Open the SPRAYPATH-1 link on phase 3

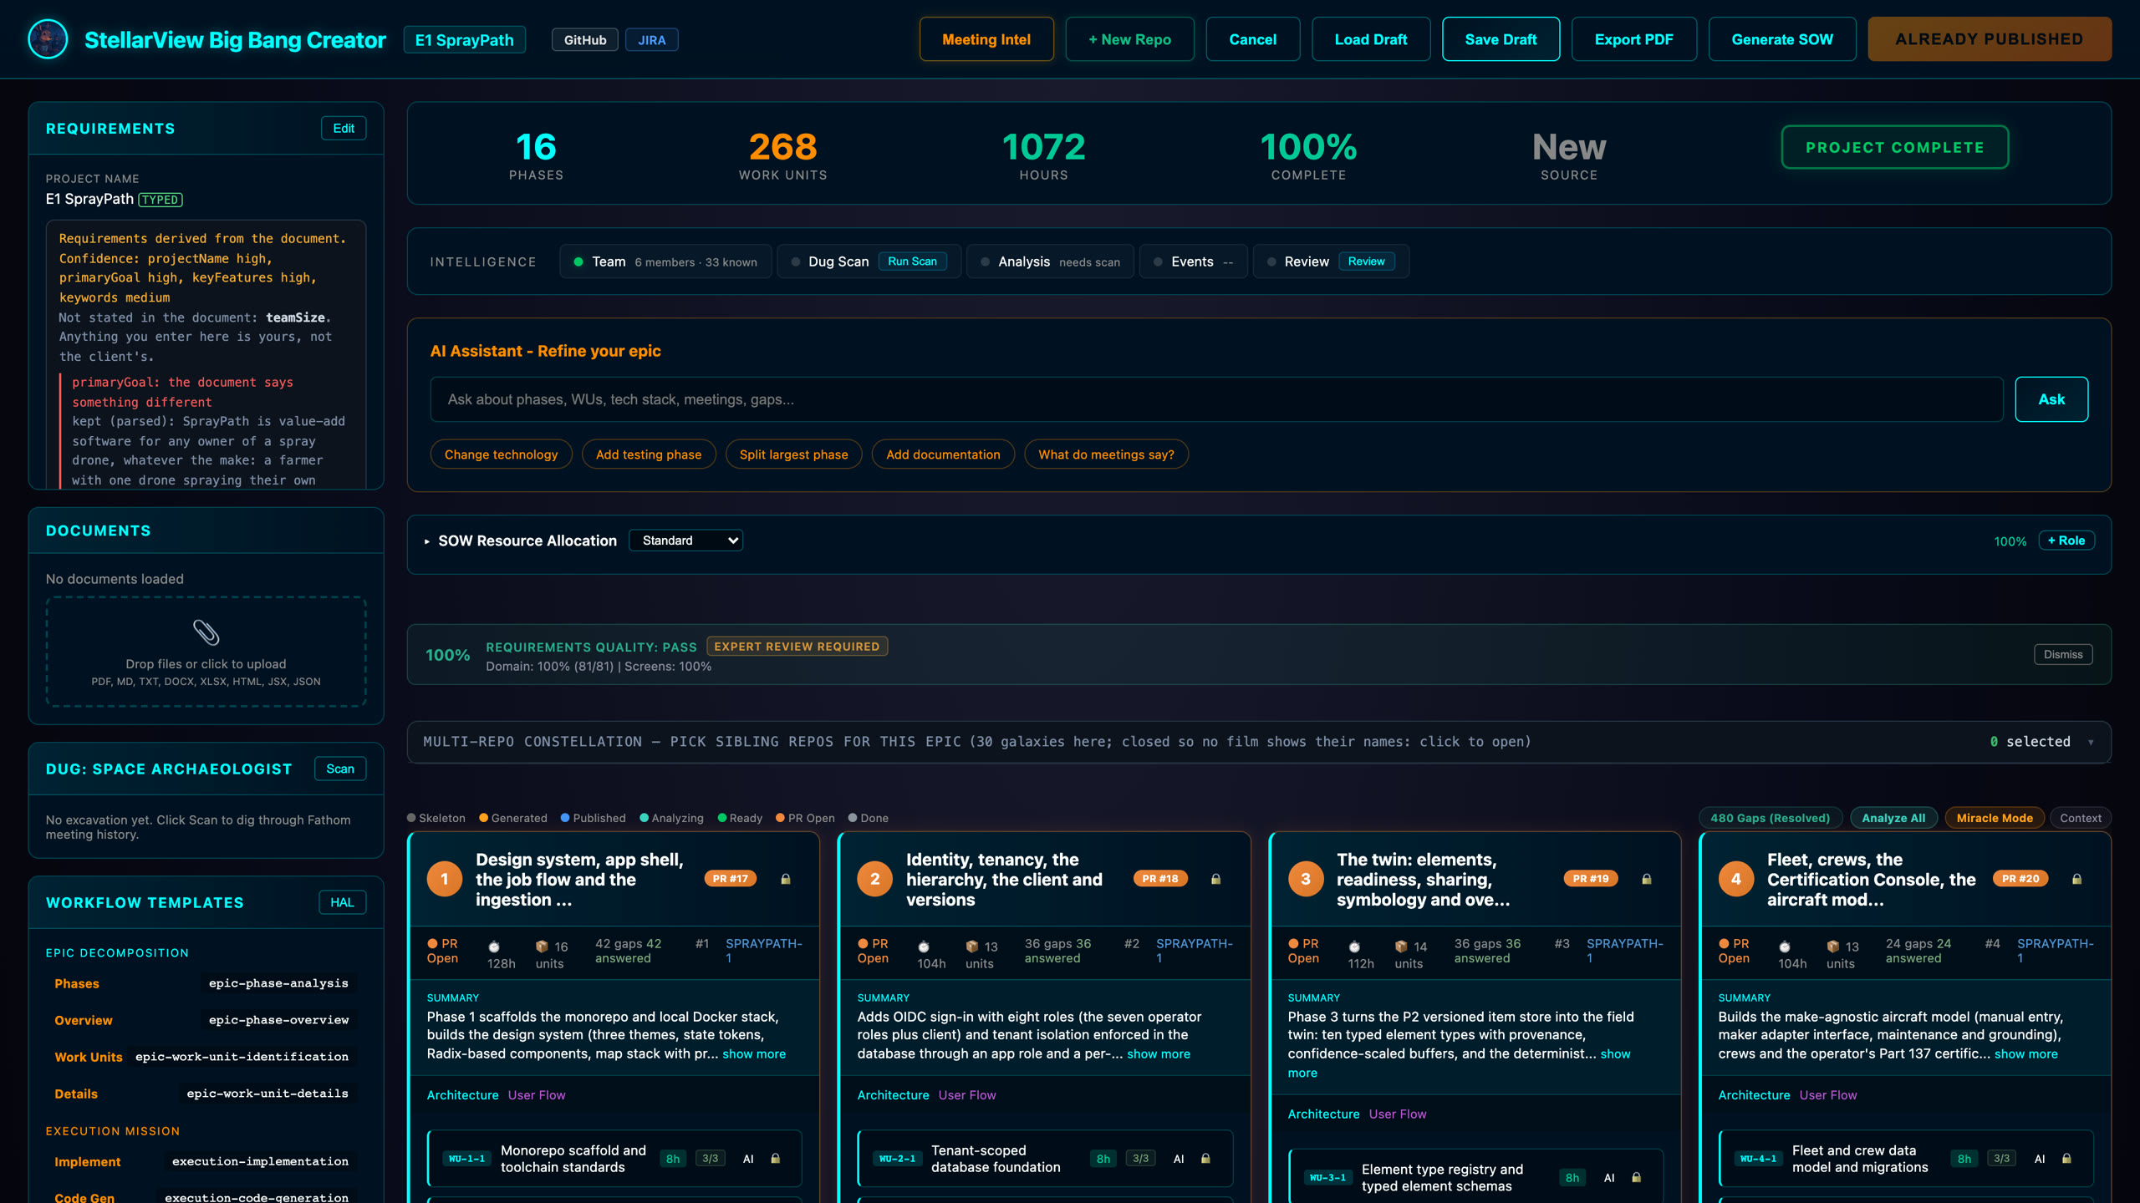(x=1624, y=951)
